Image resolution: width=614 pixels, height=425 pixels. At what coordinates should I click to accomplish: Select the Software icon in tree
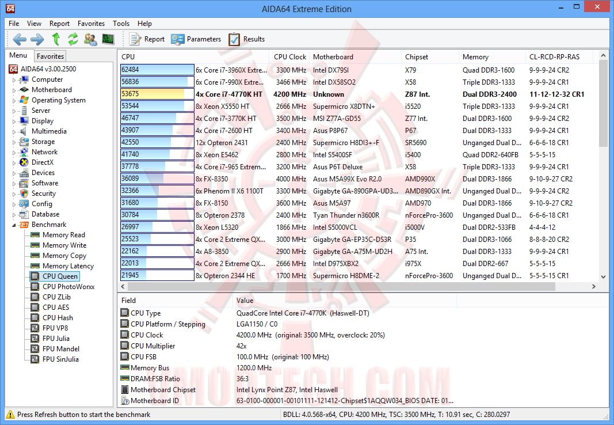[24, 183]
